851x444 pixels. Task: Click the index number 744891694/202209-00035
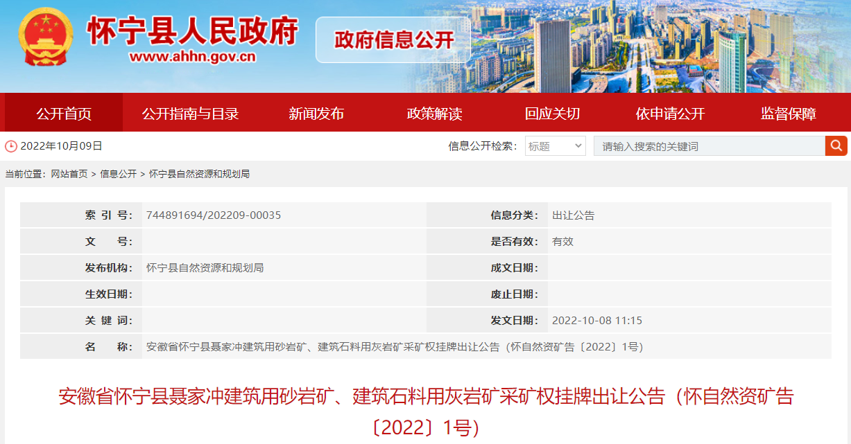tap(214, 215)
